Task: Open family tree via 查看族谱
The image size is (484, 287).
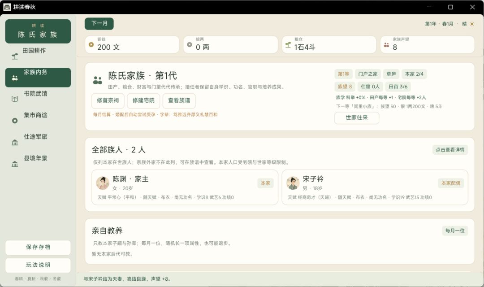Action: click(179, 101)
